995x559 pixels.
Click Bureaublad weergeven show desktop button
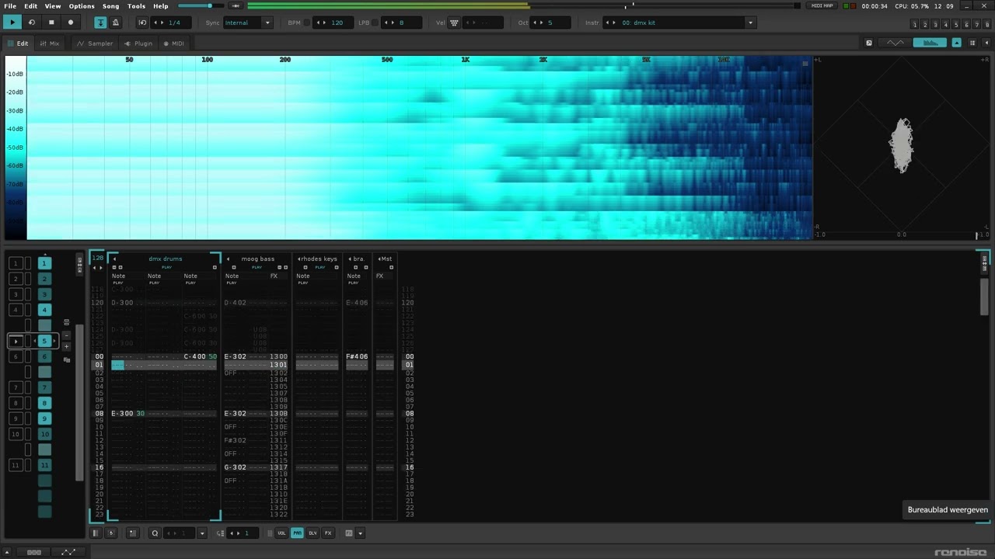(x=948, y=510)
